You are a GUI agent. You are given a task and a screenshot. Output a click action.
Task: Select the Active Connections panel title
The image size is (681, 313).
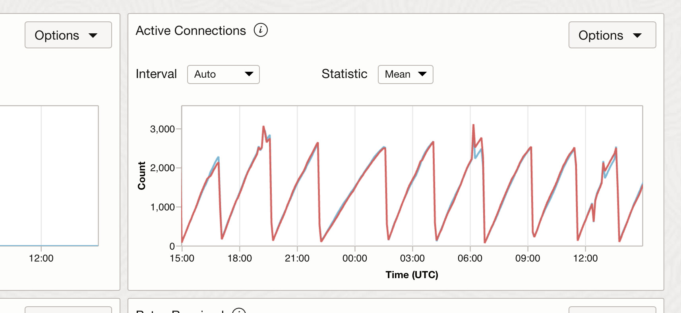pos(191,31)
